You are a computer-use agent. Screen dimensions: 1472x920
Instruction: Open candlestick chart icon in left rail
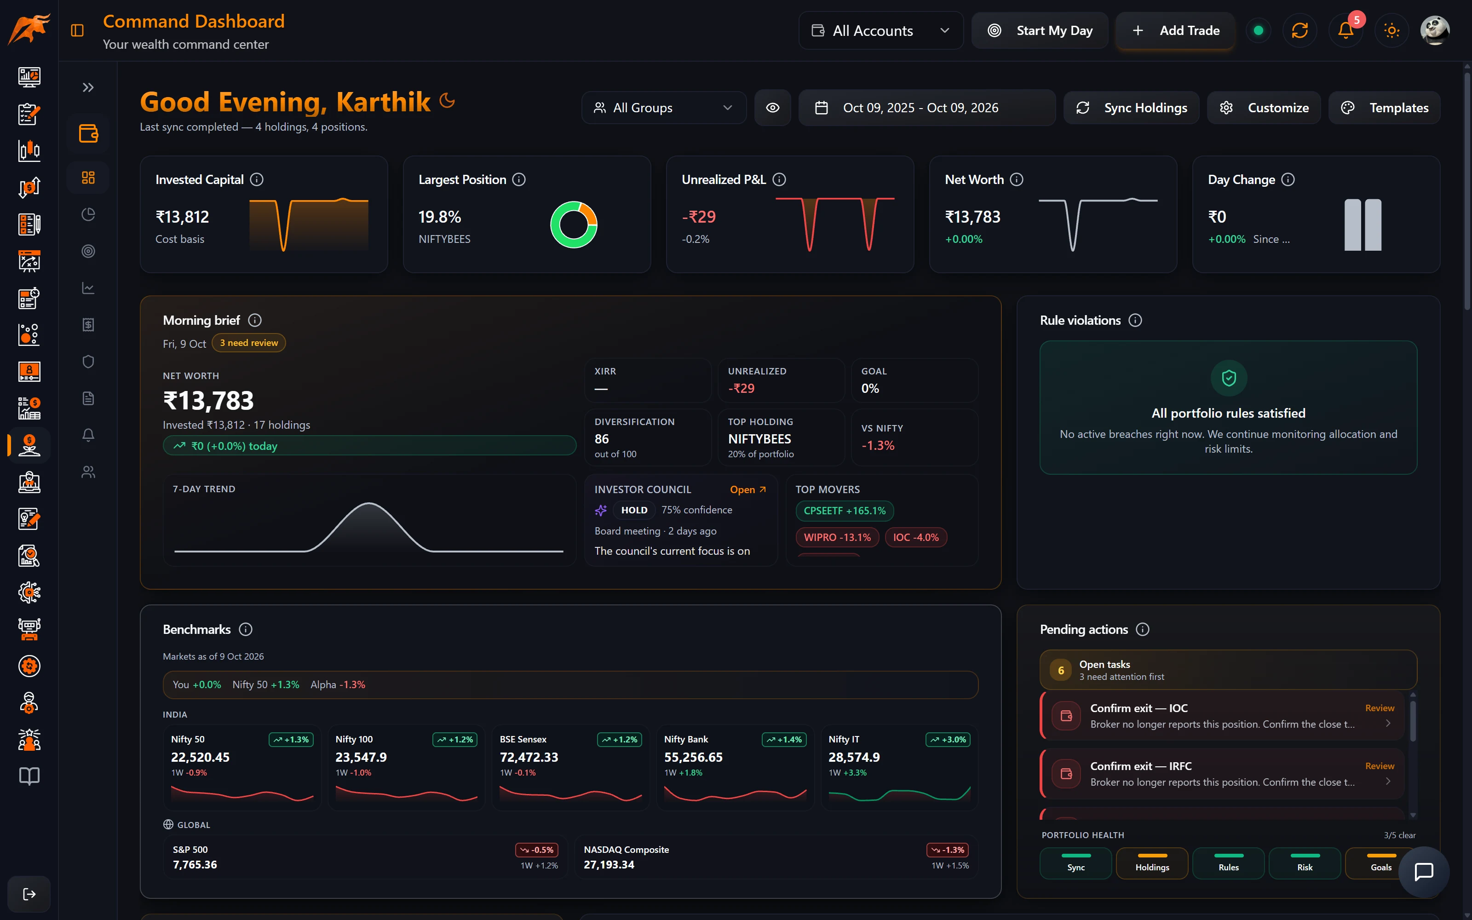click(29, 150)
